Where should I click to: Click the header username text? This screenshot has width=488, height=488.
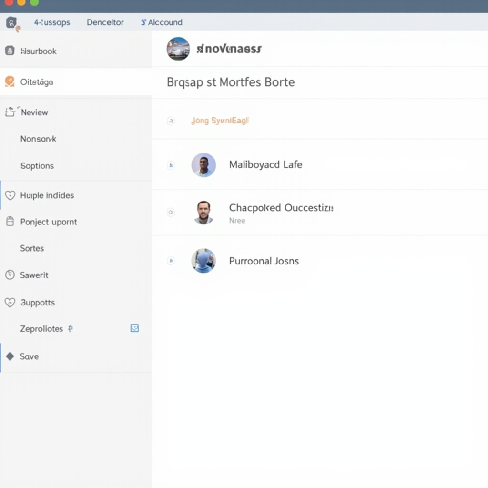click(x=229, y=49)
